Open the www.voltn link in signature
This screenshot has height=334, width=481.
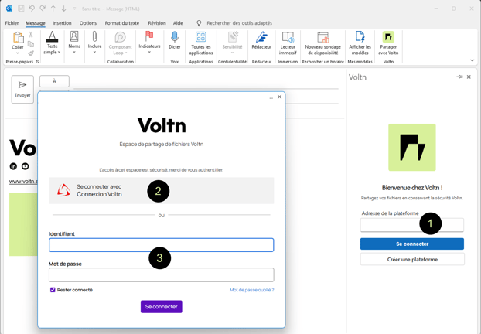point(23,181)
